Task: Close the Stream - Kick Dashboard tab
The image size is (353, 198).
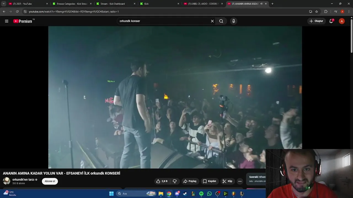Action: 135,4
